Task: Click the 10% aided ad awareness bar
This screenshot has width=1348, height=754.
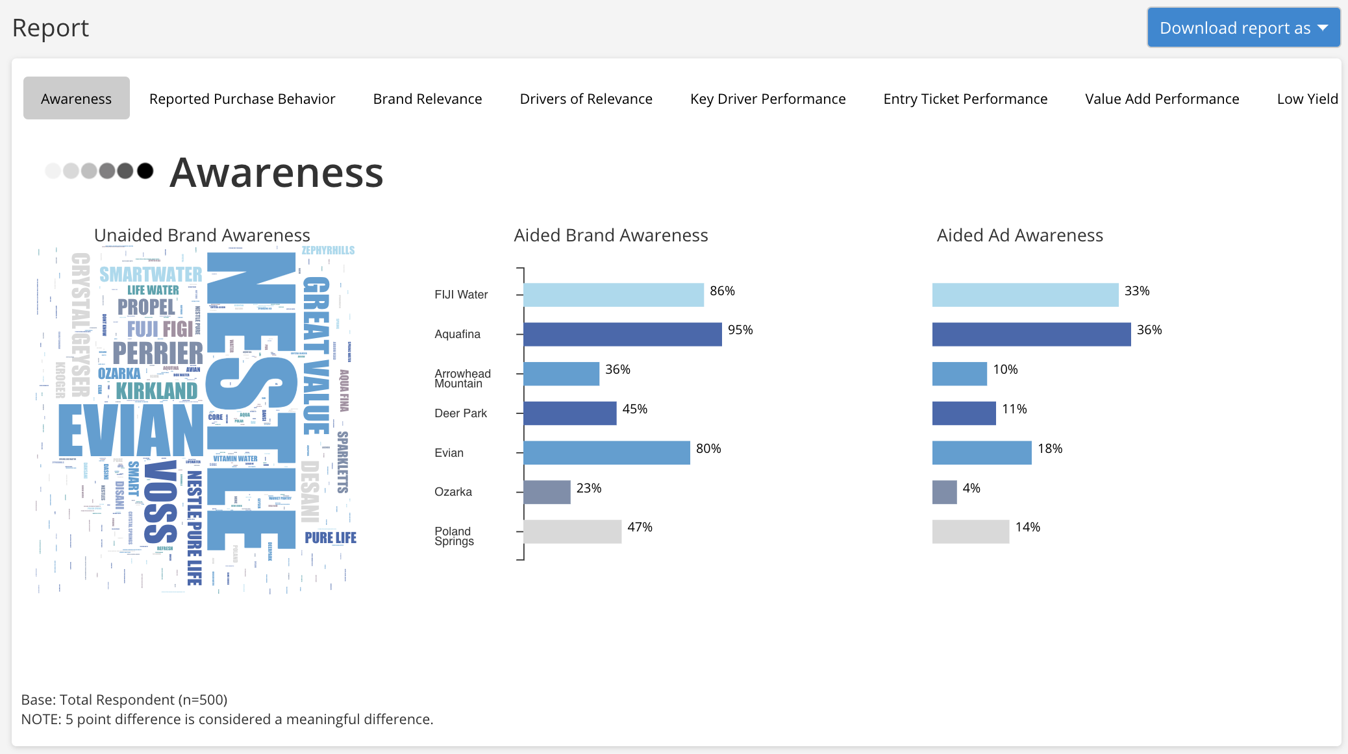Action: point(960,374)
